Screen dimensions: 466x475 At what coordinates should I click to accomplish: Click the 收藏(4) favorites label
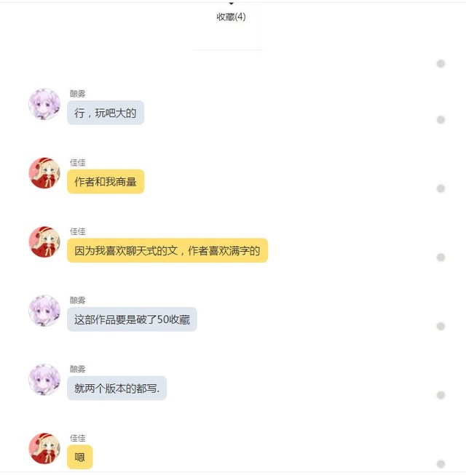click(x=231, y=17)
